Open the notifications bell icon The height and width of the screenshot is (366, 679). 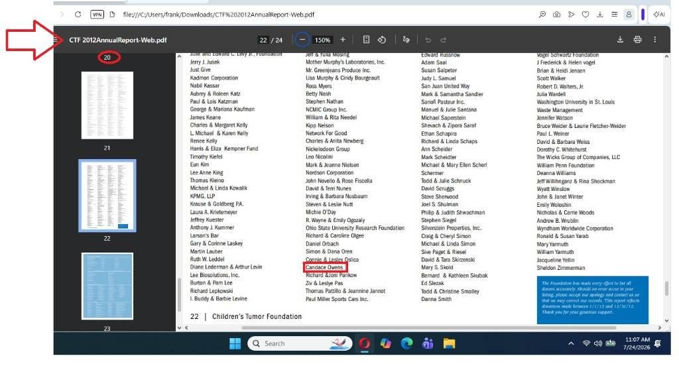click(x=658, y=343)
